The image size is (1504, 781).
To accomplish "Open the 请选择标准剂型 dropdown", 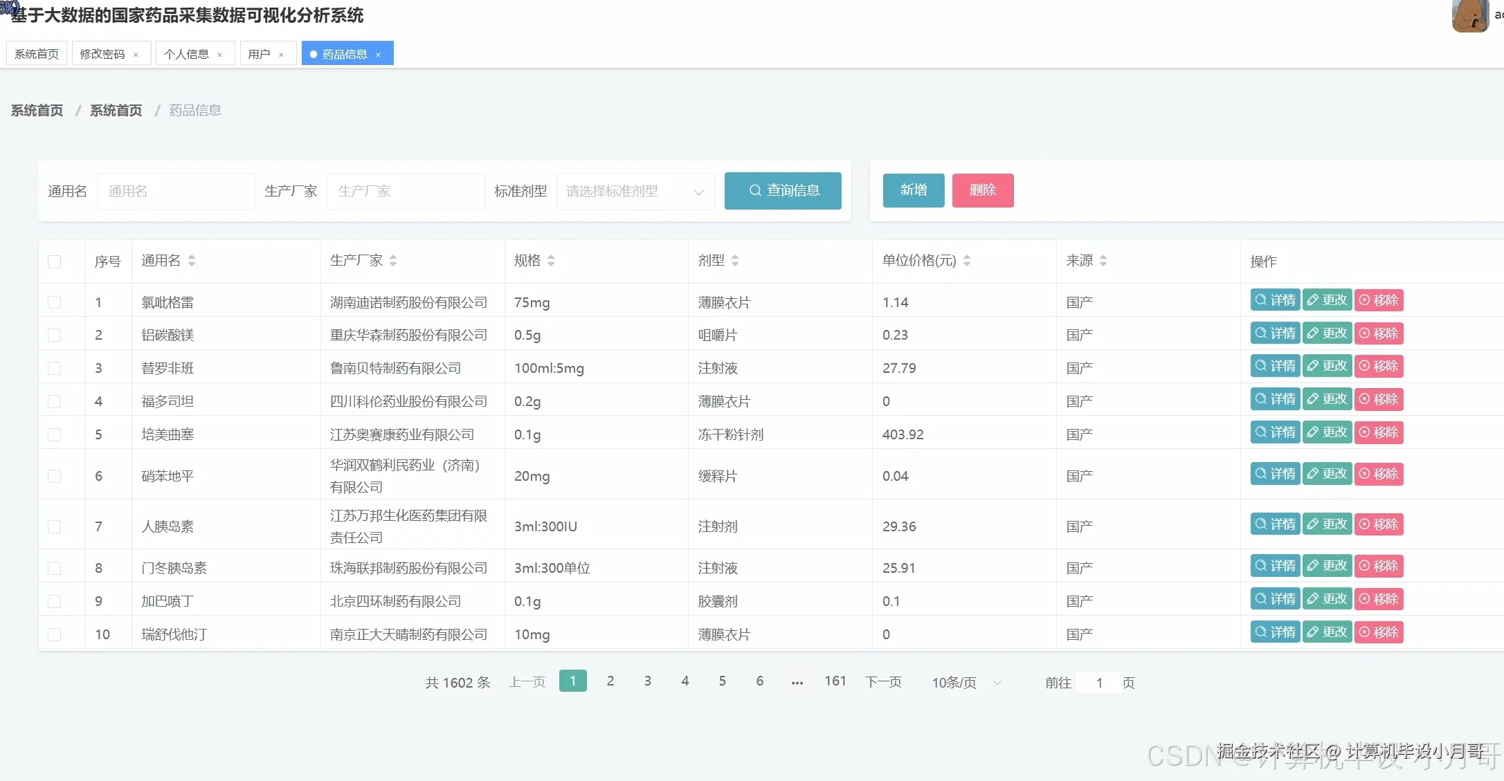I will coord(634,191).
